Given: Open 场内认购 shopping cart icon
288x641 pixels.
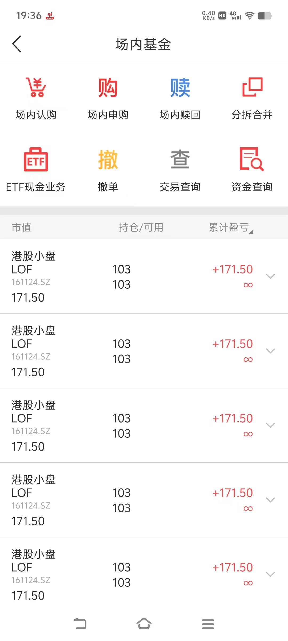Looking at the screenshot, I should [x=36, y=88].
